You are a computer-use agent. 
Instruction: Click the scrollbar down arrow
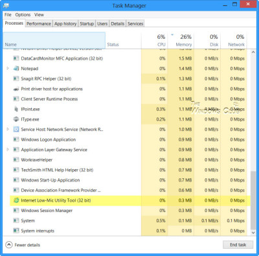coord(253,233)
